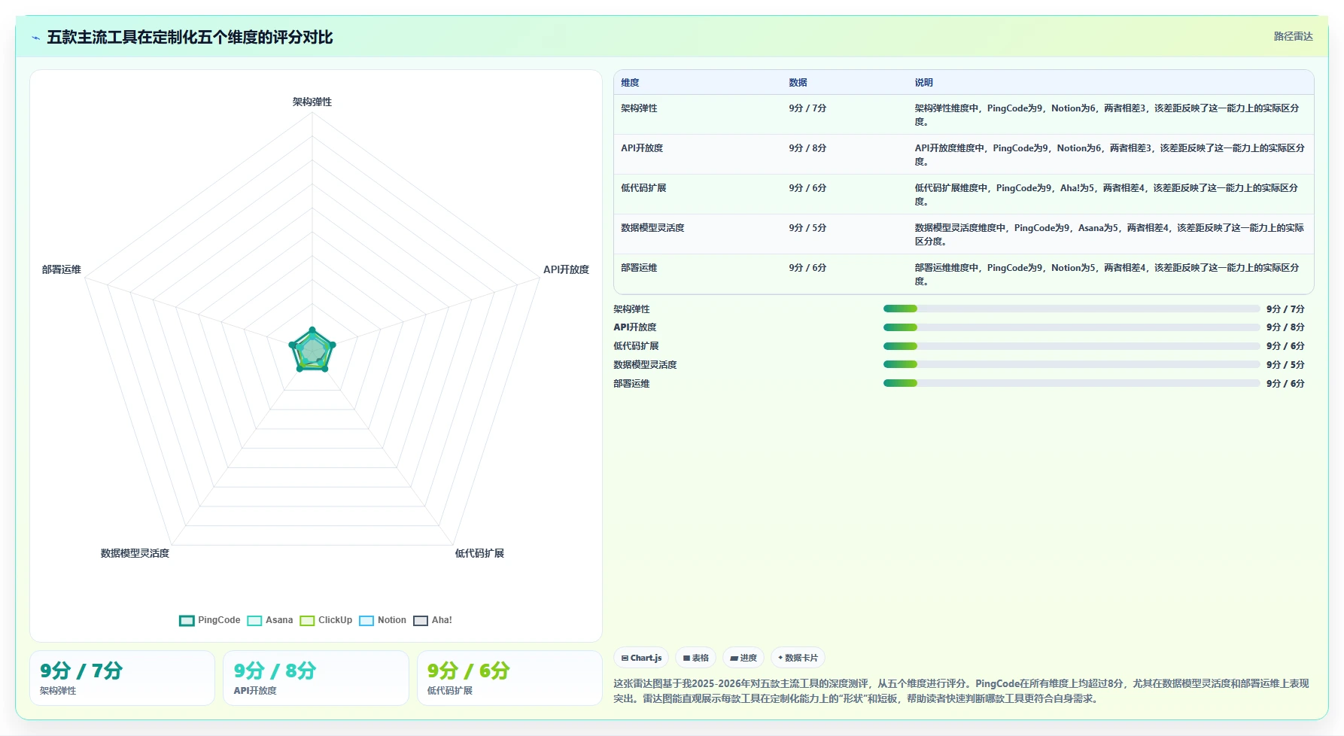The width and height of the screenshot is (1344, 736).
Task: Click the API开放度 progress bar
Action: tap(1072, 327)
